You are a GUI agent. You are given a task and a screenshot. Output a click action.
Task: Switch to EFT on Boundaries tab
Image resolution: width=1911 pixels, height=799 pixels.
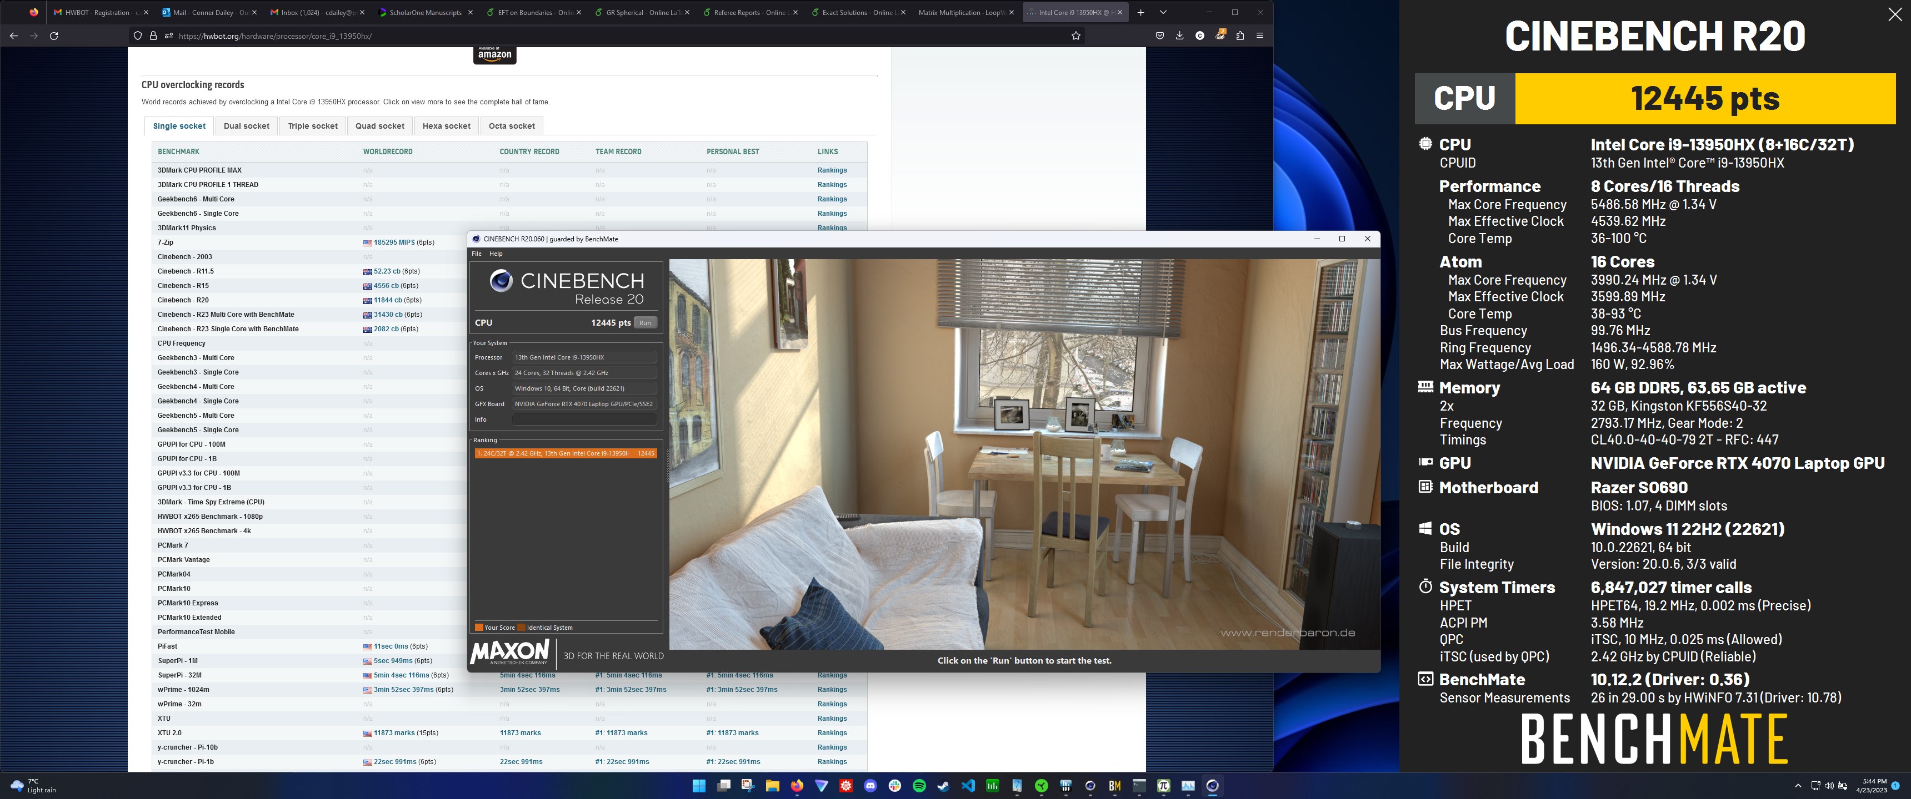(534, 13)
